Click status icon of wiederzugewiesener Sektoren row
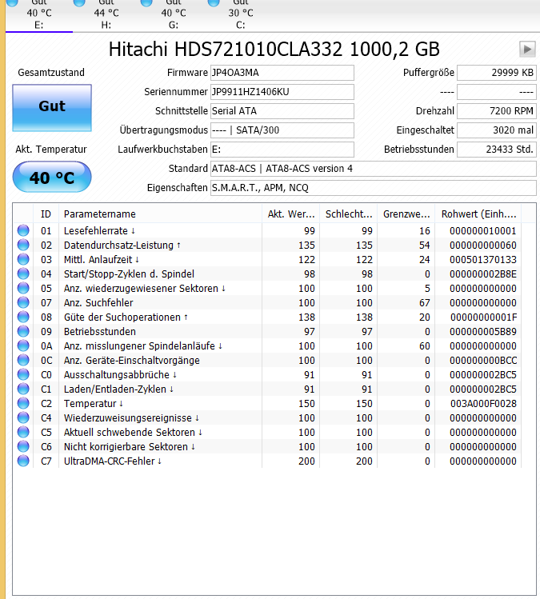This screenshot has height=599, width=540. [x=23, y=288]
